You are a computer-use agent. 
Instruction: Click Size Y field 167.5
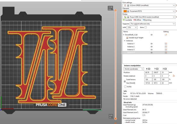coord(156,83)
